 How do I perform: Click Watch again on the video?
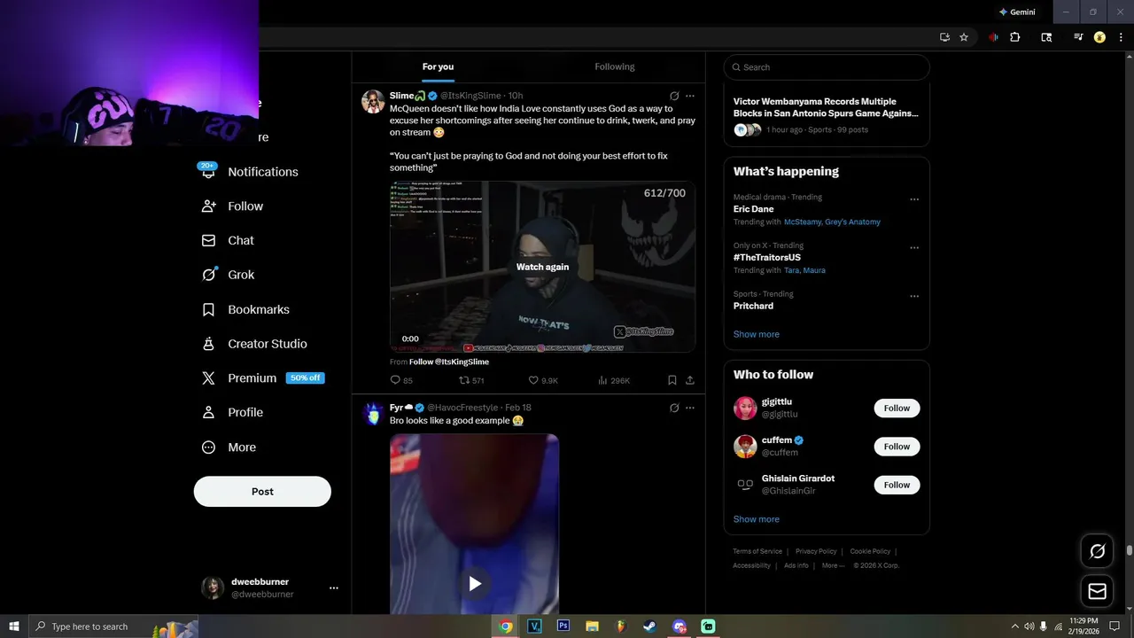click(x=542, y=267)
